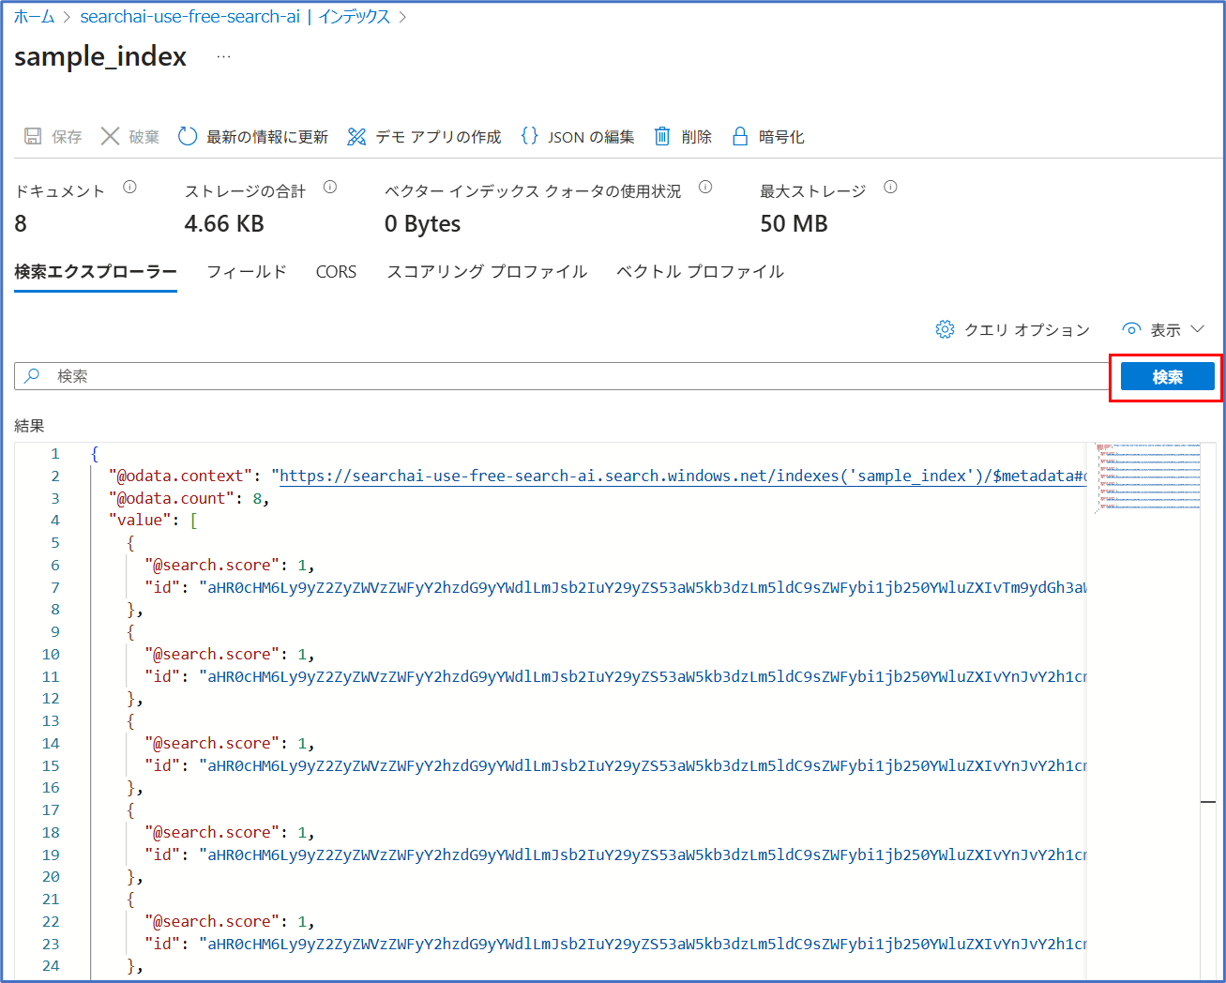Open the ellipsis menu beside sample_index

click(223, 57)
